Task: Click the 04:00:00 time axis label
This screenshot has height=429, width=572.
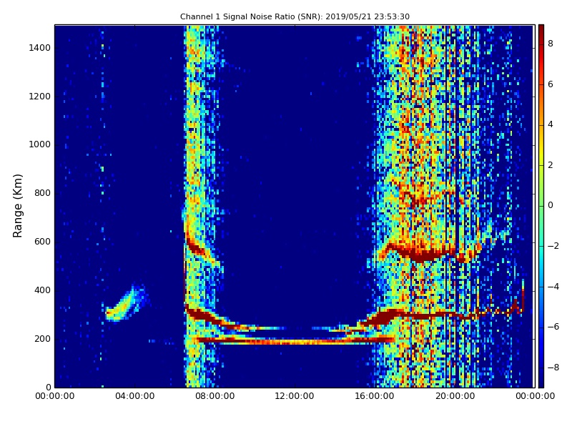Action: [134, 396]
